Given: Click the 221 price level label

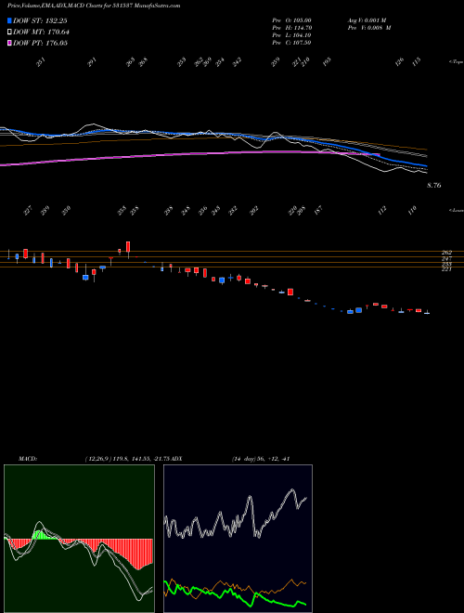Looking at the screenshot, I should (x=446, y=269).
